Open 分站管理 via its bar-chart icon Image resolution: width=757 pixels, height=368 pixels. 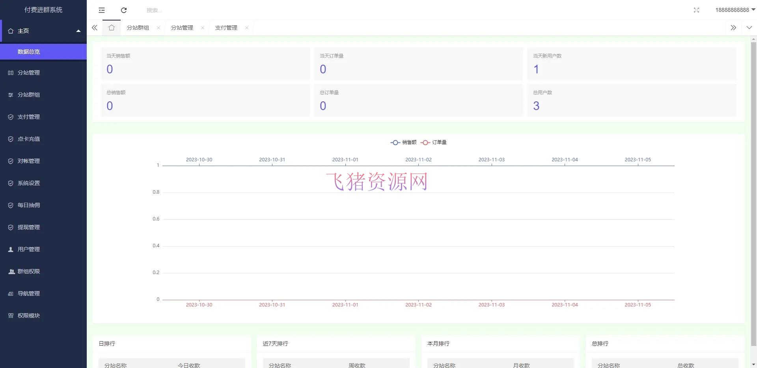(x=11, y=73)
